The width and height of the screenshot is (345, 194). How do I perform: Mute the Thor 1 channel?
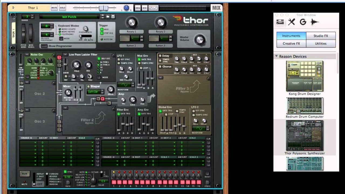(54, 8)
